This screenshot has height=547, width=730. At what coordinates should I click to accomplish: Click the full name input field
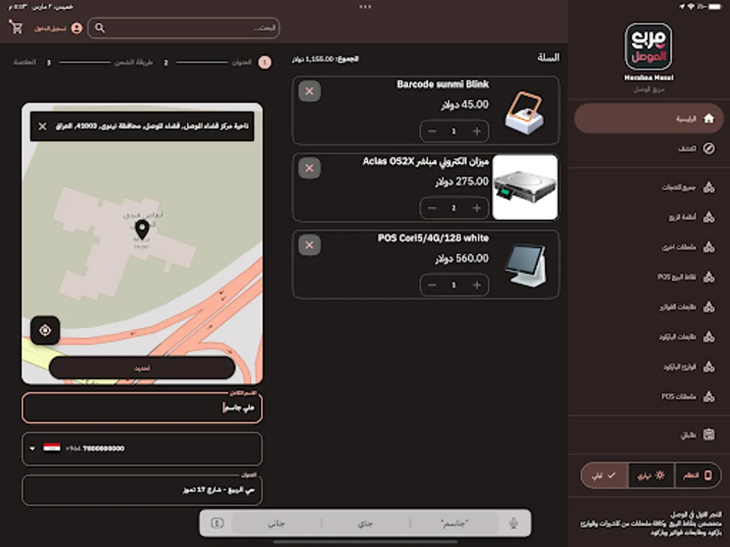[142, 408]
